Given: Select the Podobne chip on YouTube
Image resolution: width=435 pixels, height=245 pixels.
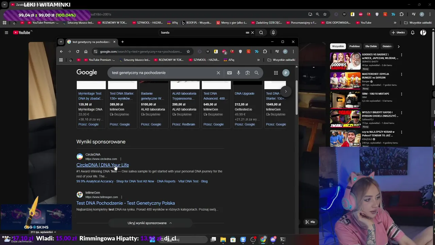Looking at the screenshot, I should pyautogui.click(x=354, y=46).
